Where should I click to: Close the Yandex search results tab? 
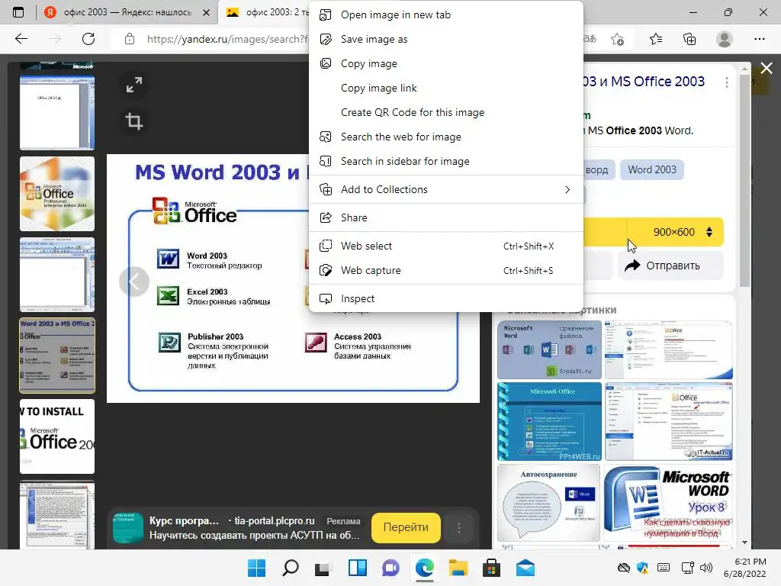coord(206,12)
